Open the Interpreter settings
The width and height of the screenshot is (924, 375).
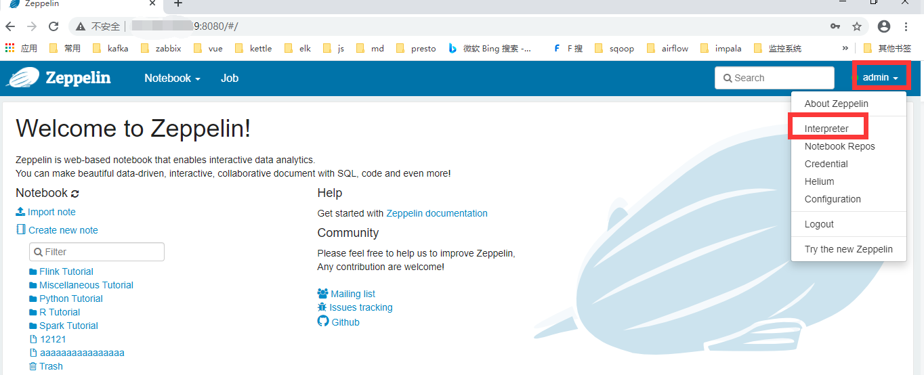(x=826, y=129)
